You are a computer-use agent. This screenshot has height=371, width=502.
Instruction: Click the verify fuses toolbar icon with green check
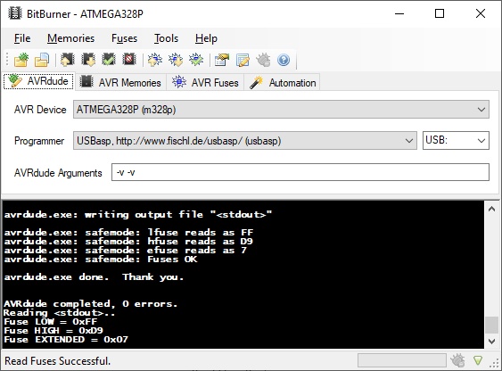(196, 60)
